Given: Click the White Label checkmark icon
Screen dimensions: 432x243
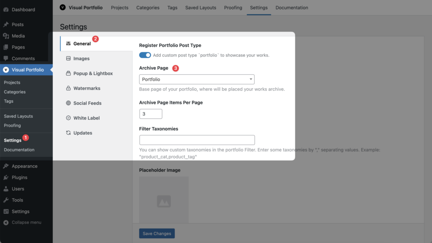Looking at the screenshot, I should (x=68, y=118).
